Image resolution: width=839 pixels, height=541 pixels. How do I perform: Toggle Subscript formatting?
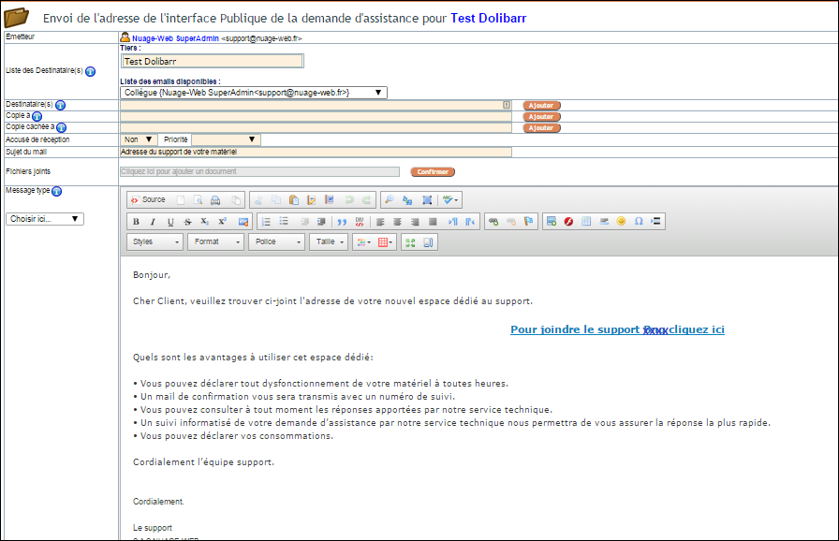point(205,221)
